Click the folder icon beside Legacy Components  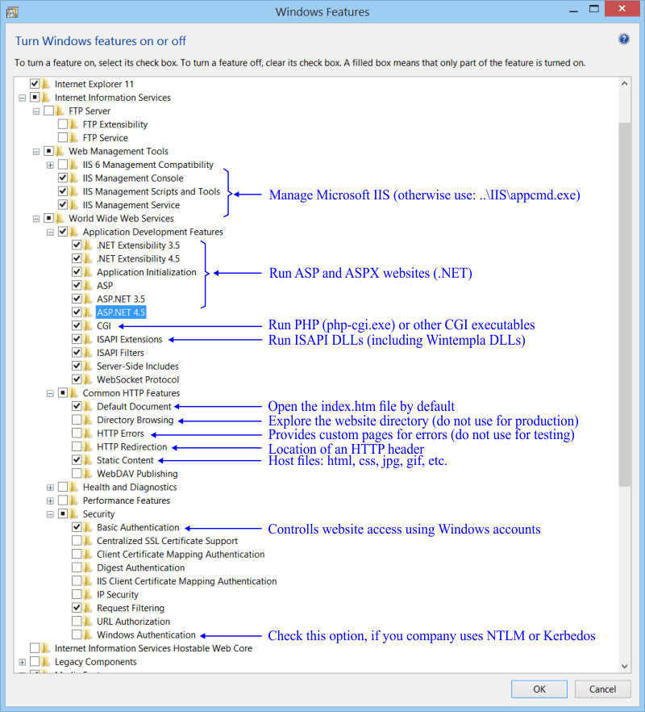(46, 662)
